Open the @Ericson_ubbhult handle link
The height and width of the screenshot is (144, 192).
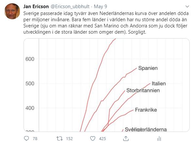point(70,7)
